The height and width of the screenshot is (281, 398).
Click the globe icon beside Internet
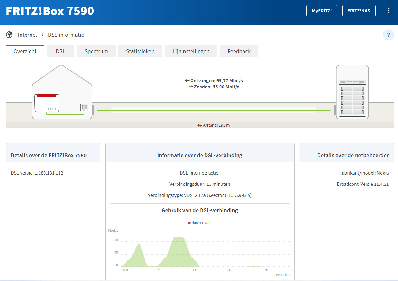(x=9, y=35)
